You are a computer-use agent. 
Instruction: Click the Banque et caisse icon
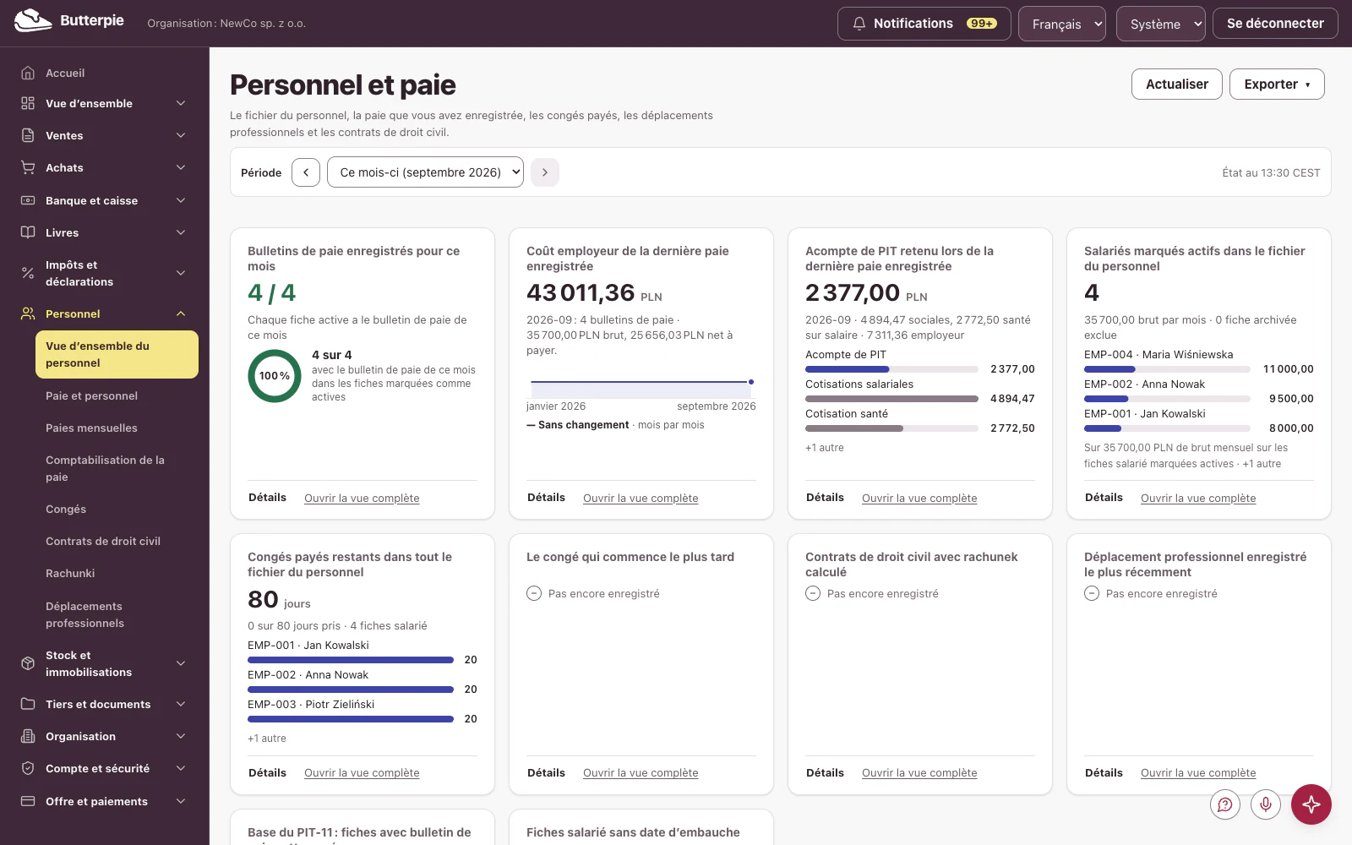pyautogui.click(x=28, y=200)
